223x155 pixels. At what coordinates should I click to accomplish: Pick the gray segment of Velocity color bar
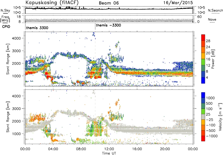203,117
